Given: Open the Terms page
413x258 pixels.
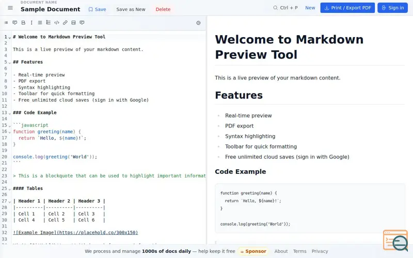Looking at the screenshot, I should 300,251.
